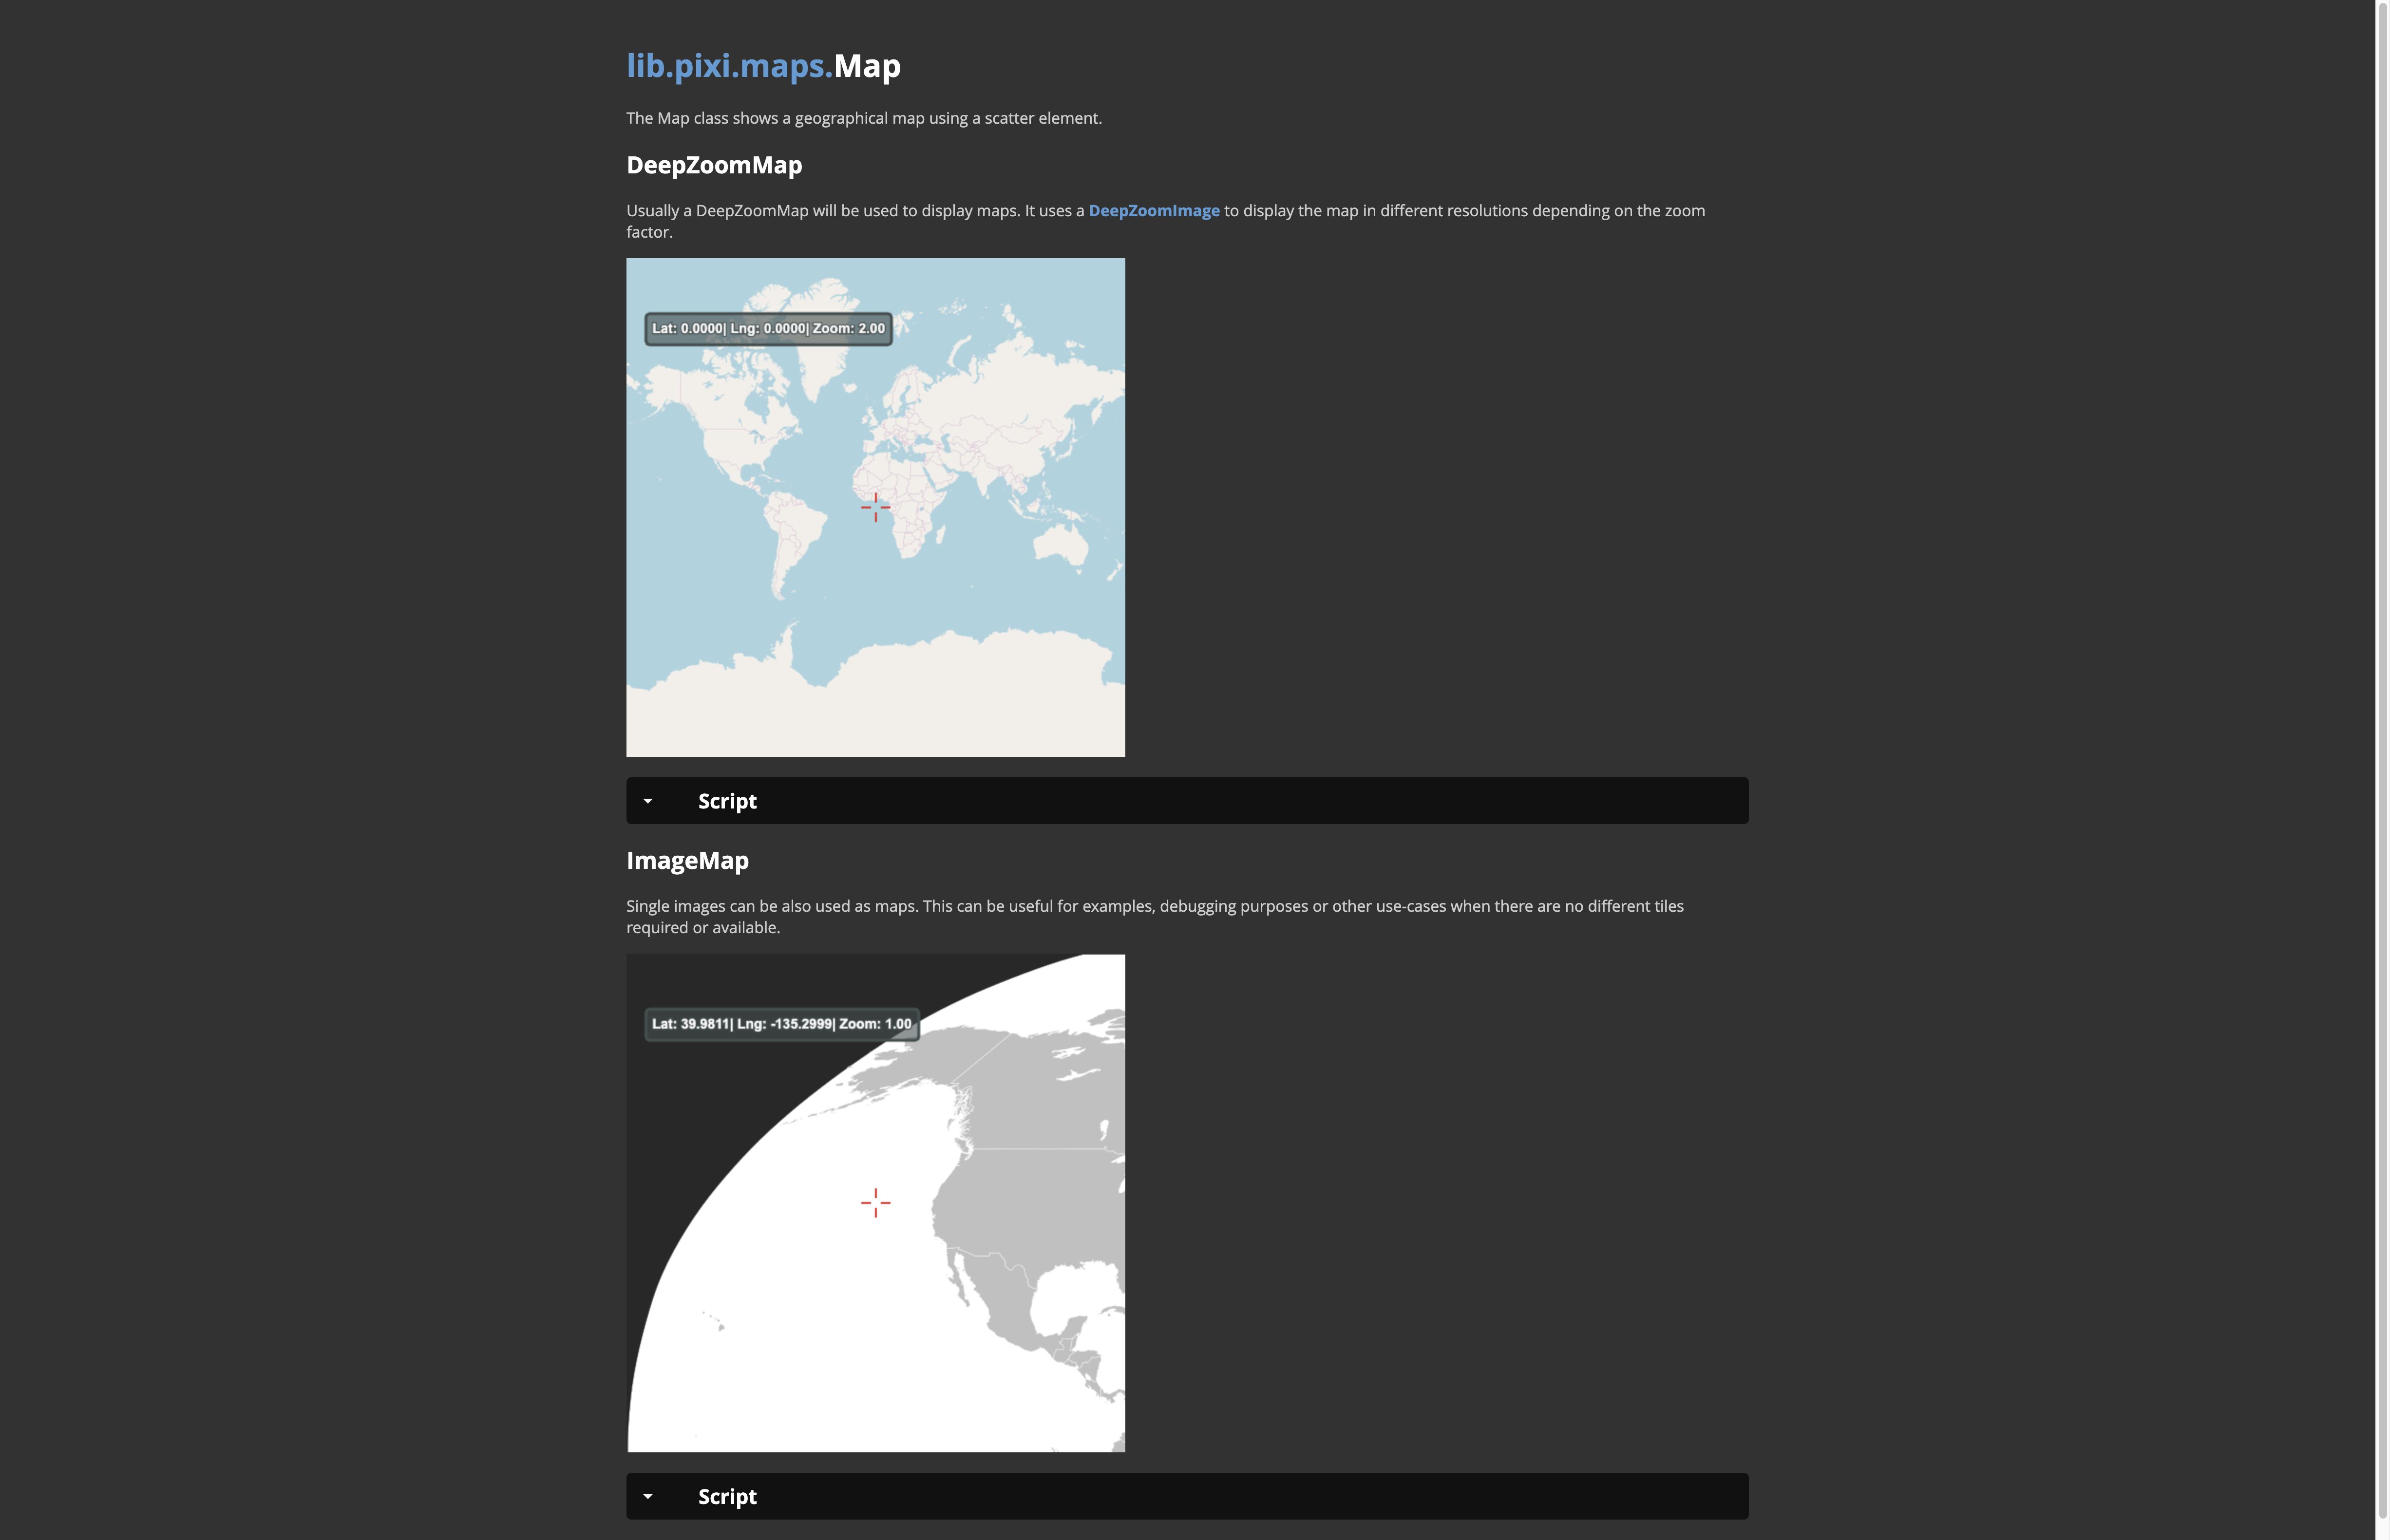Click the DeepZoomMap section heading

coord(714,165)
